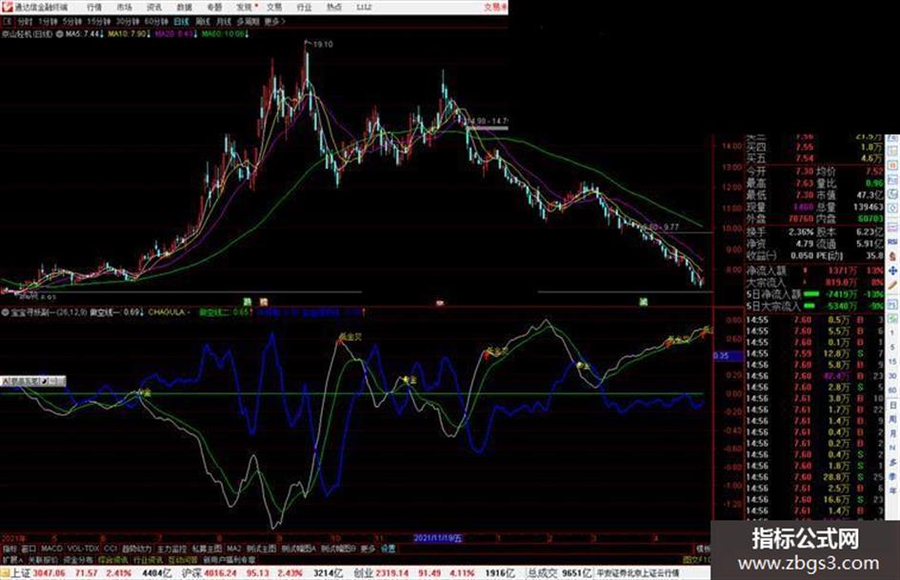This screenshot has height=580, width=900.
Task: Switch to daily 日 period in right toolbar
Action: coord(893,406)
